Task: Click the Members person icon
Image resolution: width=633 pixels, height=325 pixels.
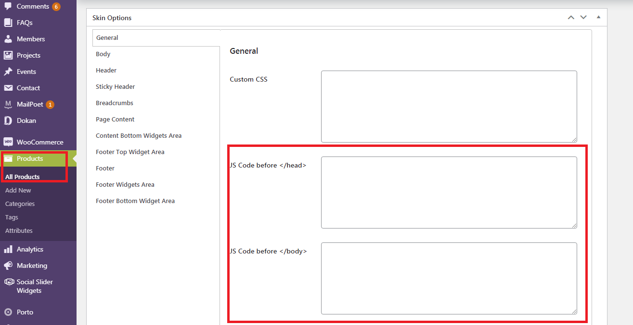Action: click(x=8, y=39)
